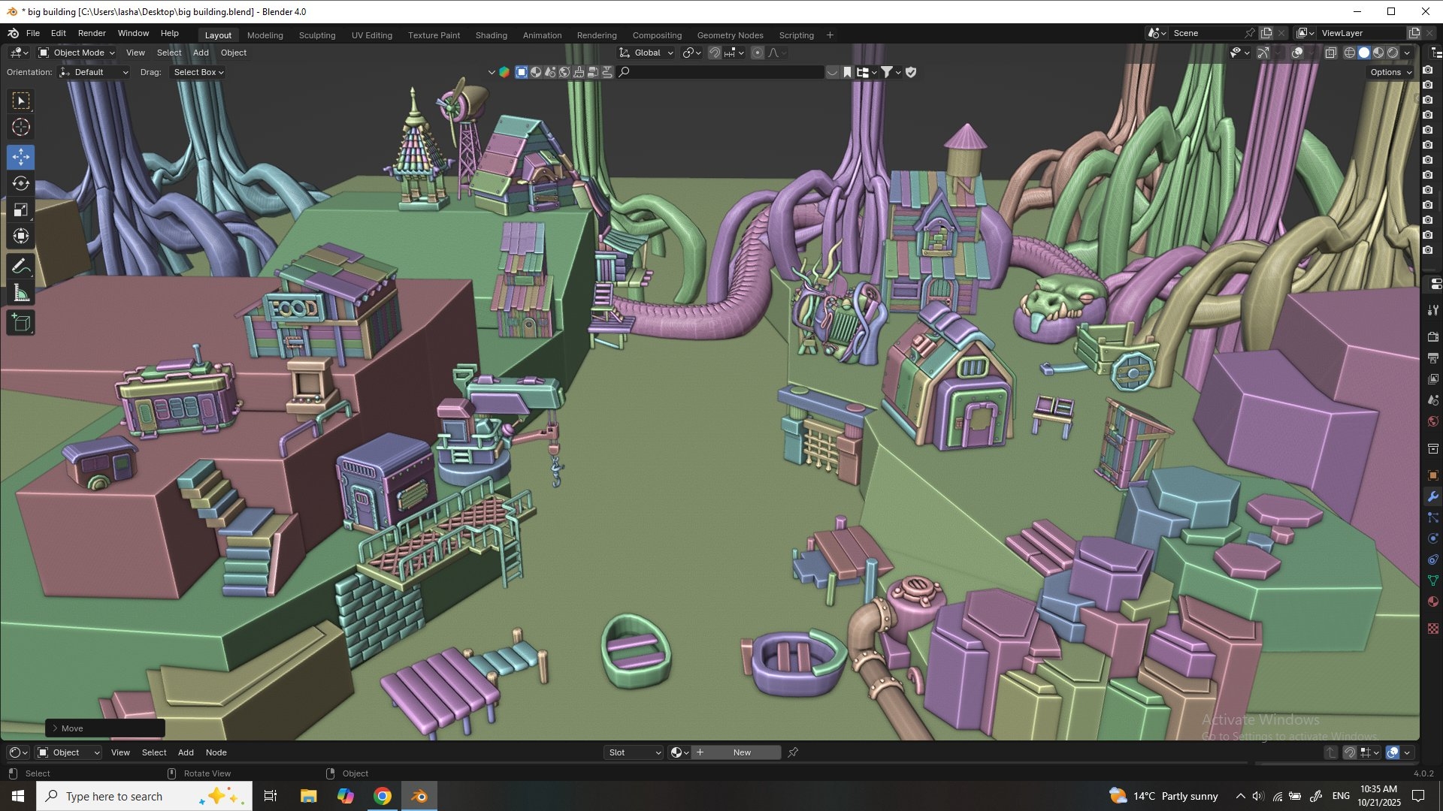The image size is (1443, 811).
Task: Open the Object Mode dropdown
Action: (77, 53)
